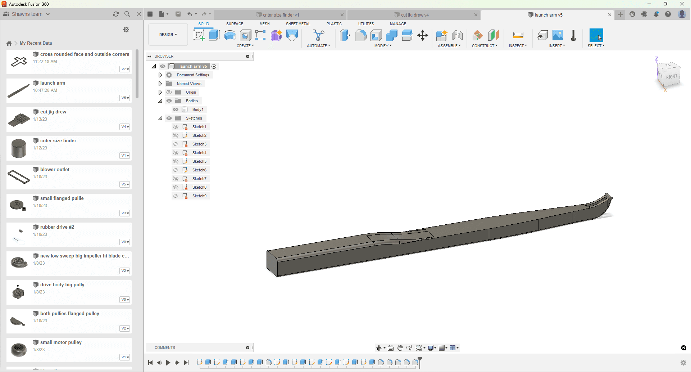Switch to the SHEET METAL tab
Viewport: 691px width, 372px height.
pyautogui.click(x=298, y=24)
